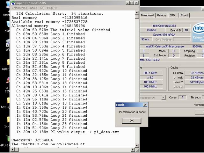
Task: Click the initial value finished line
Action: [x=63, y=30]
